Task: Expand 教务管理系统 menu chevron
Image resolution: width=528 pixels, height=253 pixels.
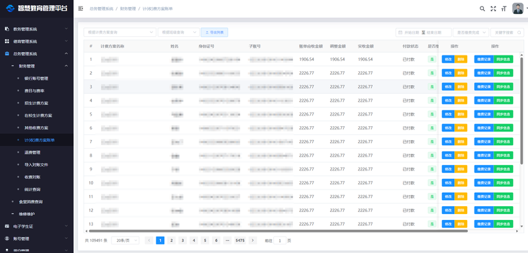Action: pyautogui.click(x=67, y=29)
